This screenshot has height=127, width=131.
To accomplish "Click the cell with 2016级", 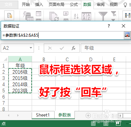I will [20, 72].
